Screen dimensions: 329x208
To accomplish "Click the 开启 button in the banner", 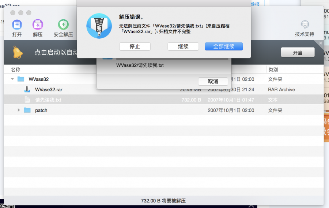I will pyautogui.click(x=298, y=53).
